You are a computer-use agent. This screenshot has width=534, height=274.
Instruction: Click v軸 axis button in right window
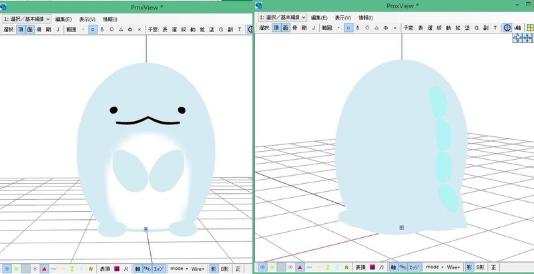click(517, 28)
